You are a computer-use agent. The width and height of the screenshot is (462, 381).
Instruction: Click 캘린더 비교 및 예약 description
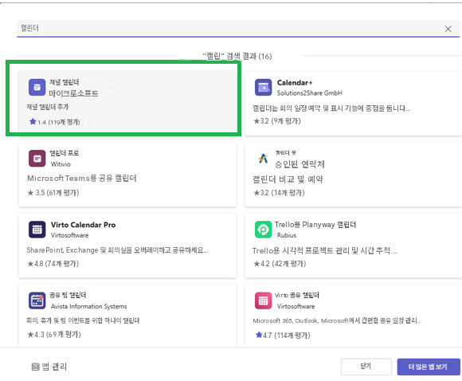pos(288,179)
